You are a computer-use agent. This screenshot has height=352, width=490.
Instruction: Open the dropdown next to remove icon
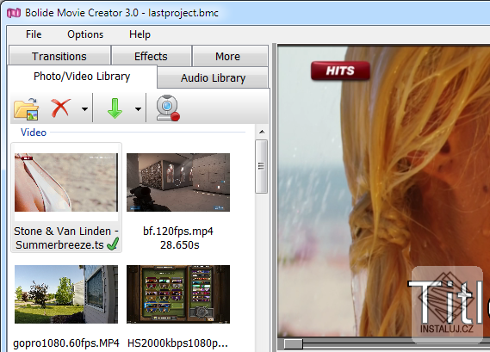click(84, 109)
